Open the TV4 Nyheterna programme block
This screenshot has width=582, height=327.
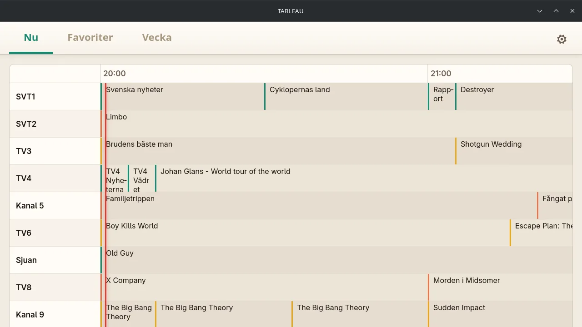(x=114, y=178)
